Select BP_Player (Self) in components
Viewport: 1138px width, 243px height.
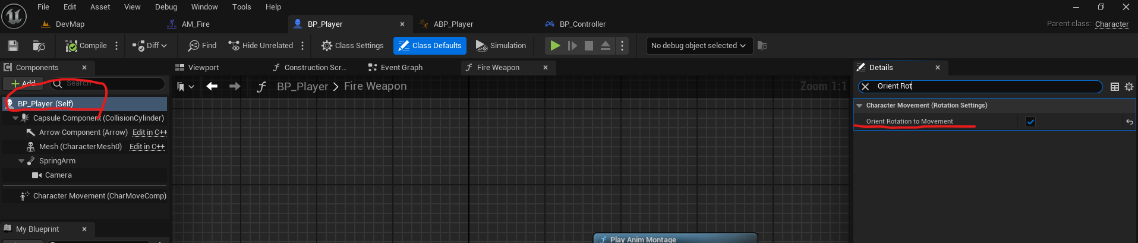(85, 103)
